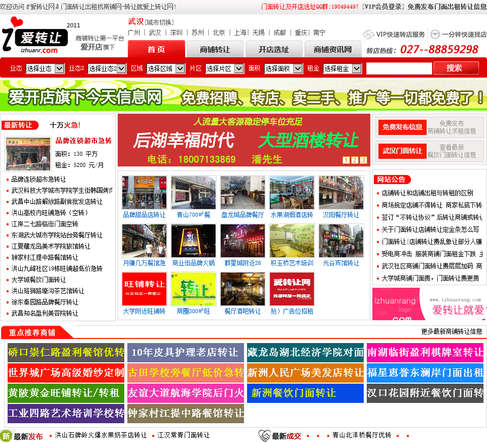The height and width of the screenshot is (443, 487).
Task: Select city 深圳
Action: tap(176, 32)
